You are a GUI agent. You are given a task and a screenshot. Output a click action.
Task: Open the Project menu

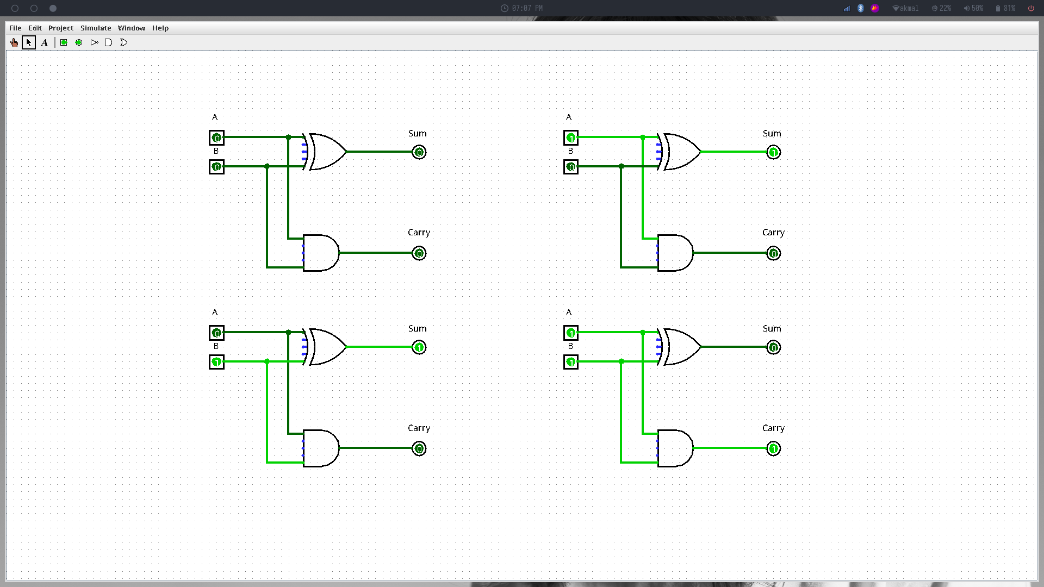tap(61, 28)
